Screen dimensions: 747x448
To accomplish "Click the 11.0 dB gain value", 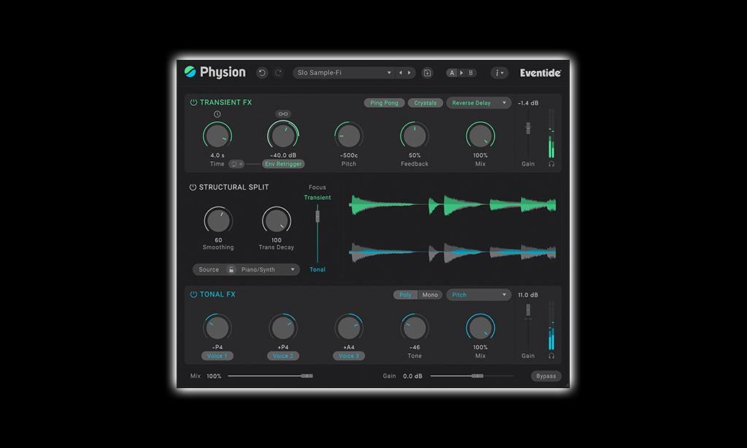I will pos(528,295).
